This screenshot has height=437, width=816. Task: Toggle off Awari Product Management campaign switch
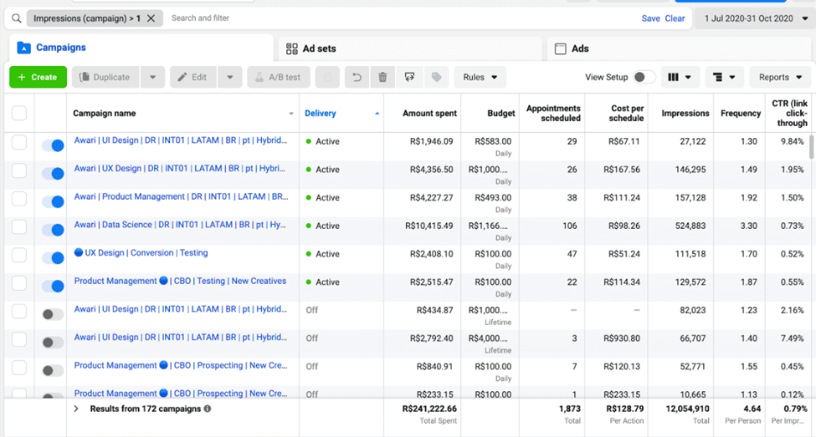tap(53, 201)
